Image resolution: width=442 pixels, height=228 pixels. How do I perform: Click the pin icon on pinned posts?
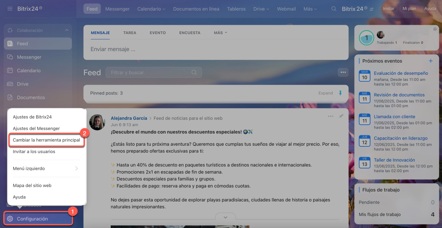click(340, 93)
